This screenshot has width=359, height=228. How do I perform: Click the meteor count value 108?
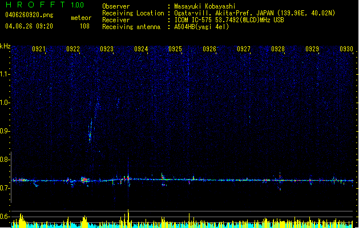84,26
